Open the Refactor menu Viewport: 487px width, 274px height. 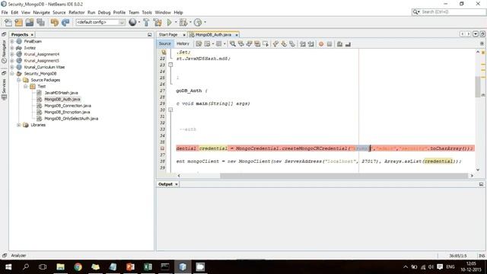tap(76, 12)
